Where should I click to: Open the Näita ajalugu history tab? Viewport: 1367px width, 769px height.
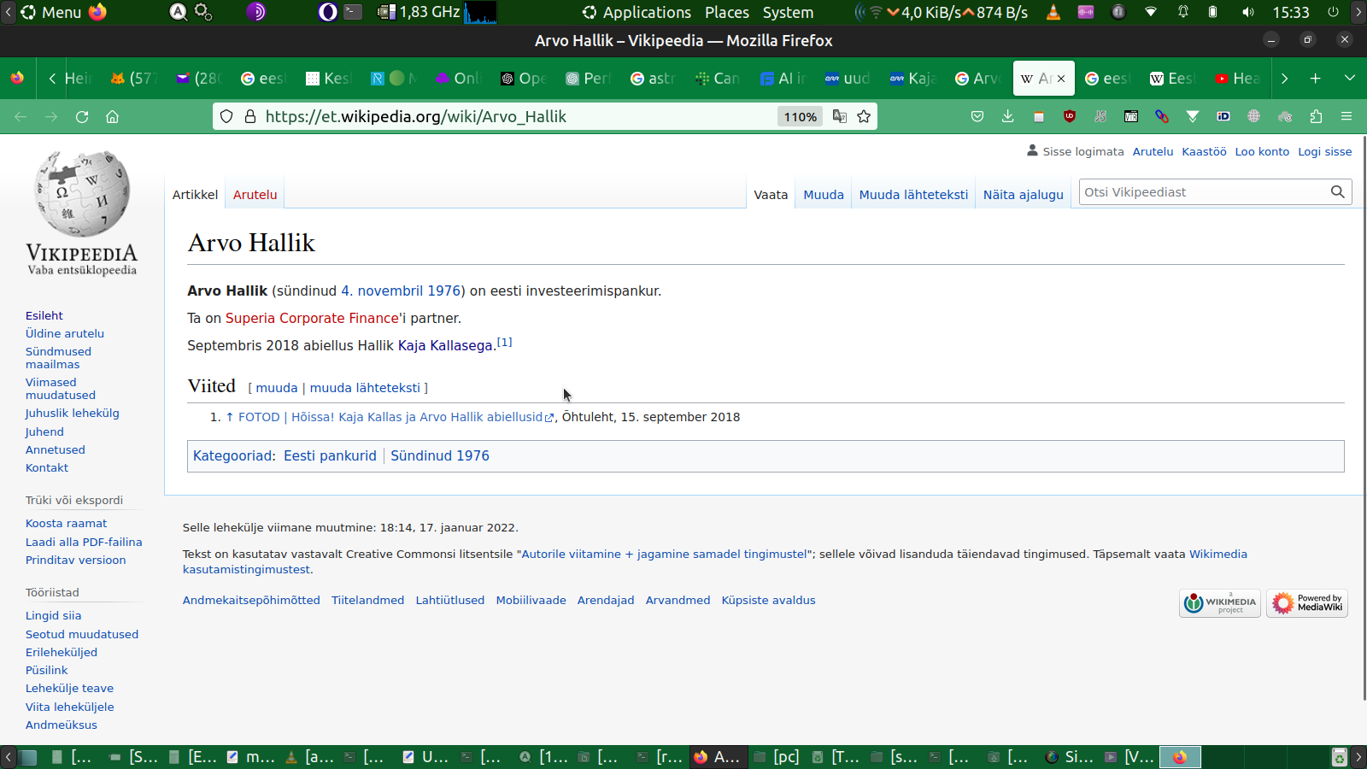(1023, 195)
